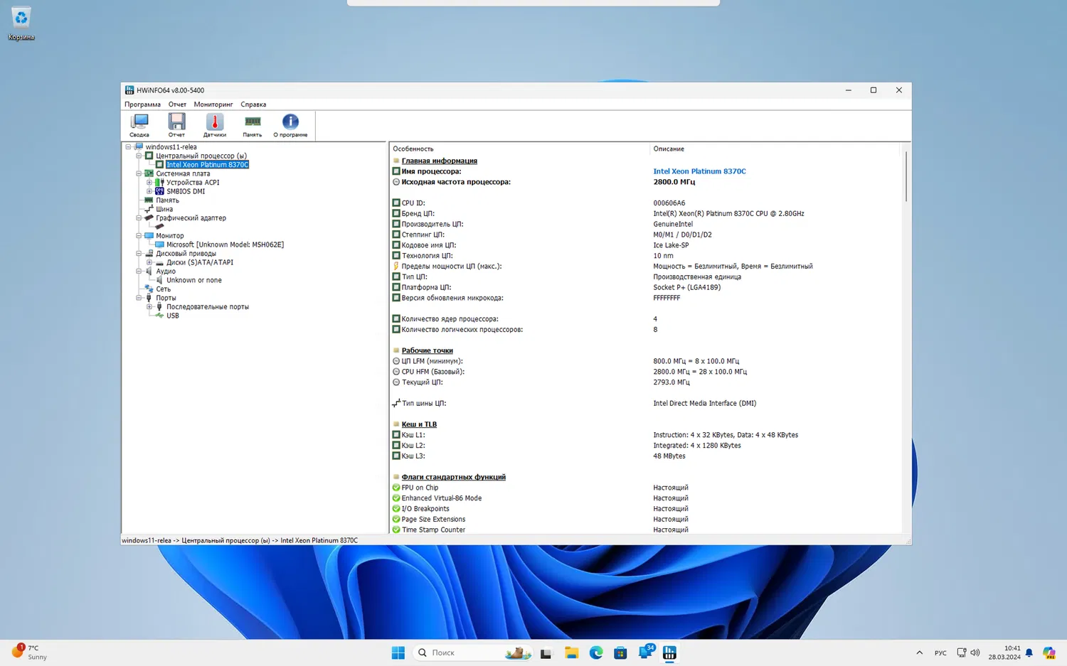Open the Мониторинг menu

point(213,104)
